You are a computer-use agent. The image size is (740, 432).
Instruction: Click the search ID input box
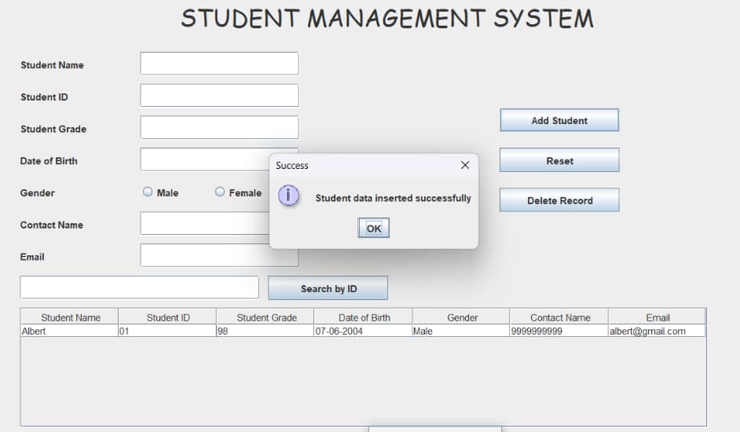point(139,287)
